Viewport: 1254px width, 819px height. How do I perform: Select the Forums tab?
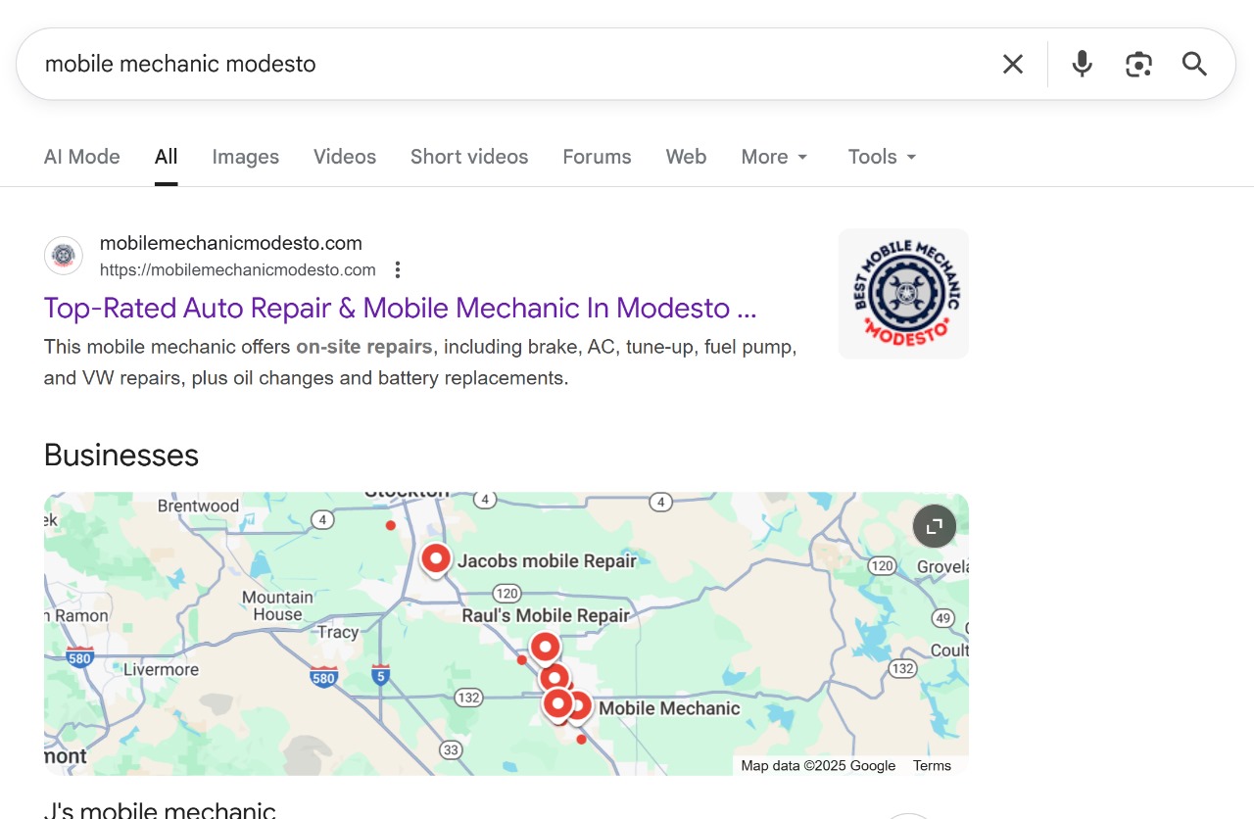597,157
